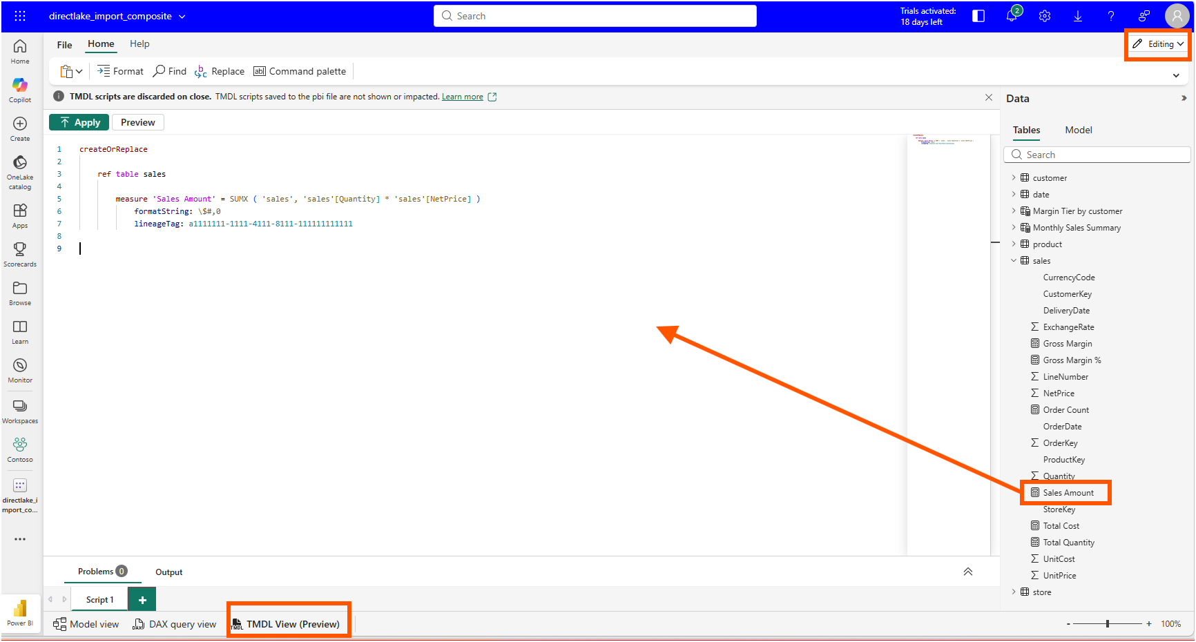Viewport: 1196px width, 642px height.
Task: Open Scorecards in sidebar
Action: 20,255
